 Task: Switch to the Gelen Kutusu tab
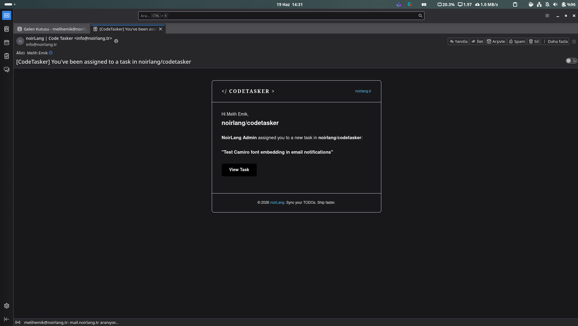(52, 29)
